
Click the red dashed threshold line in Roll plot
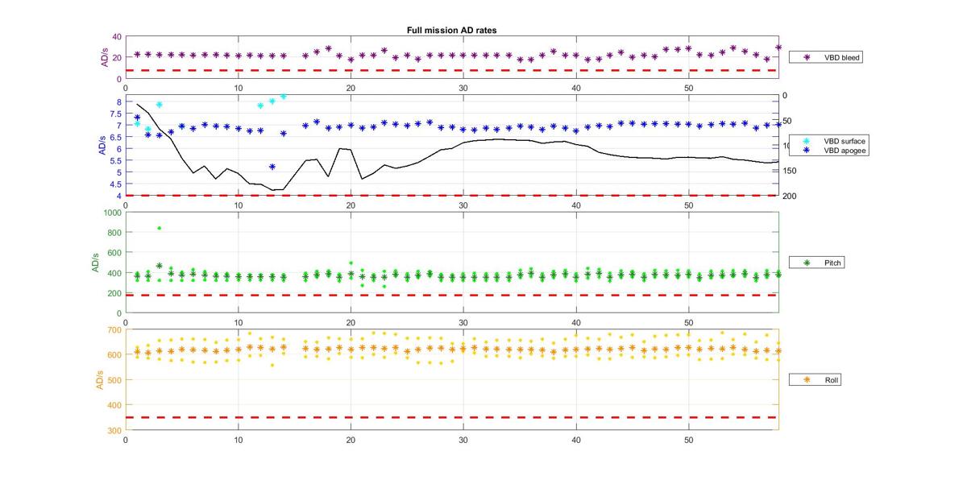[451, 417]
